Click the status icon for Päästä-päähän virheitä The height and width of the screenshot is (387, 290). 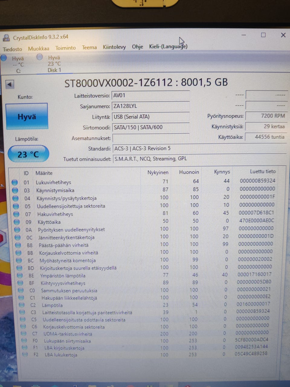(x=18, y=245)
